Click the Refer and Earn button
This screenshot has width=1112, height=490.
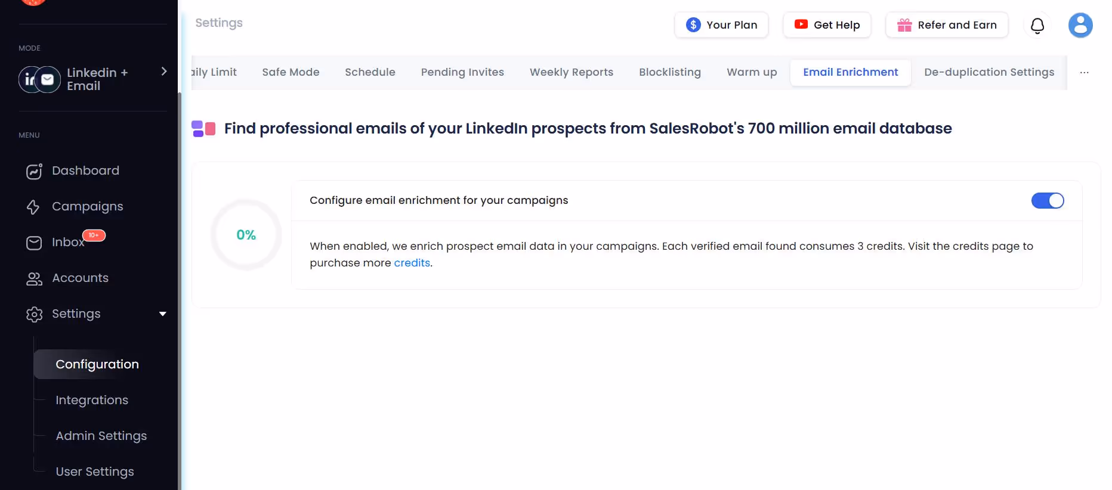tap(947, 25)
